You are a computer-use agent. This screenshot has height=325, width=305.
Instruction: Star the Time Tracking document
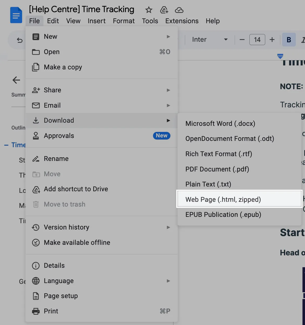[x=149, y=10]
